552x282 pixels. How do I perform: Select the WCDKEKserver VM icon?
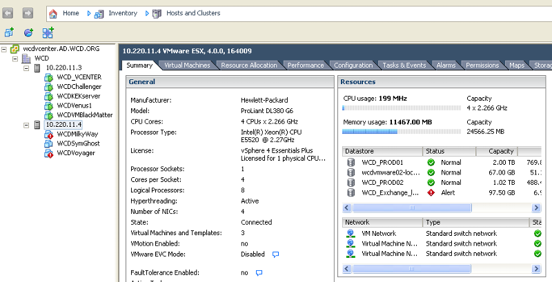coord(48,97)
